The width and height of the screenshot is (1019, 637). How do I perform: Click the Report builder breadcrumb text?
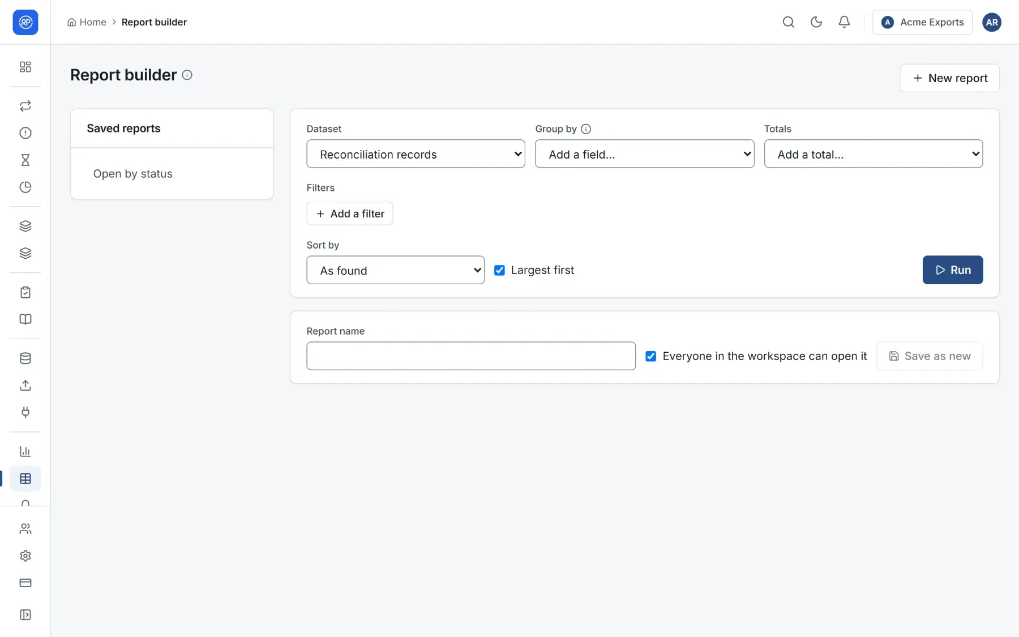pyautogui.click(x=154, y=22)
